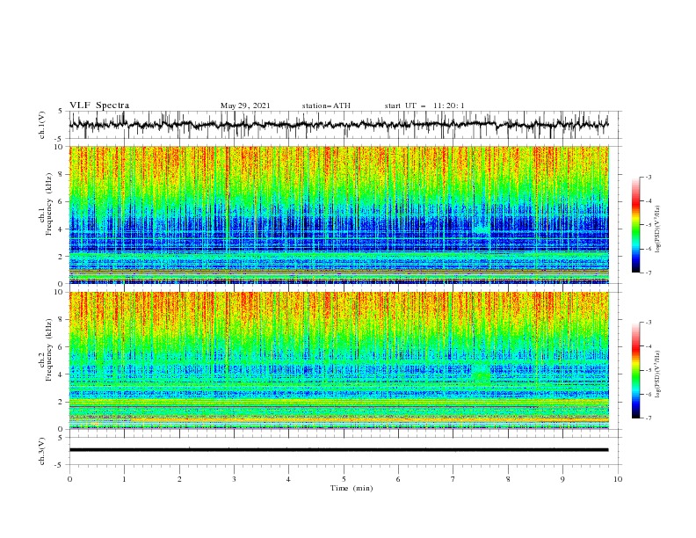The width and height of the screenshot is (696, 538).
Task: Click the ch.1 voltage waveform trace
Action: pyautogui.click(x=338, y=125)
